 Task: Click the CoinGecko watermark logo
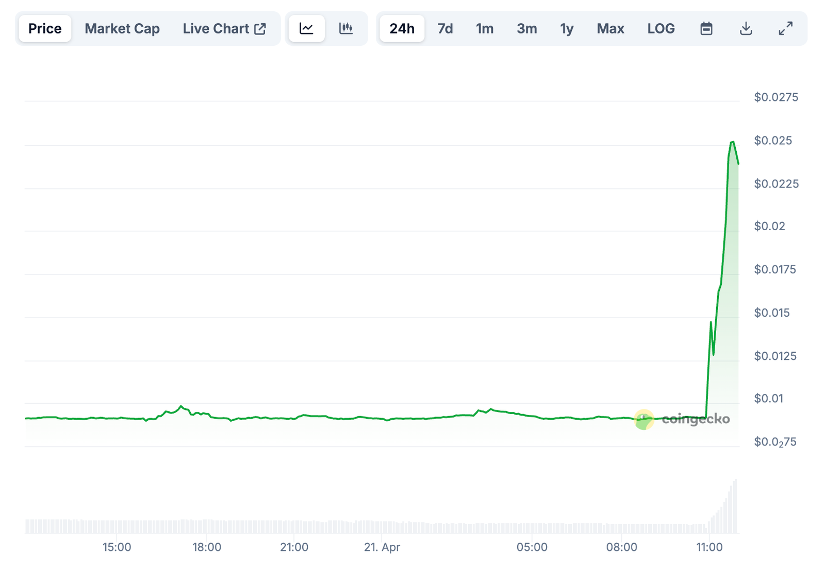682,419
